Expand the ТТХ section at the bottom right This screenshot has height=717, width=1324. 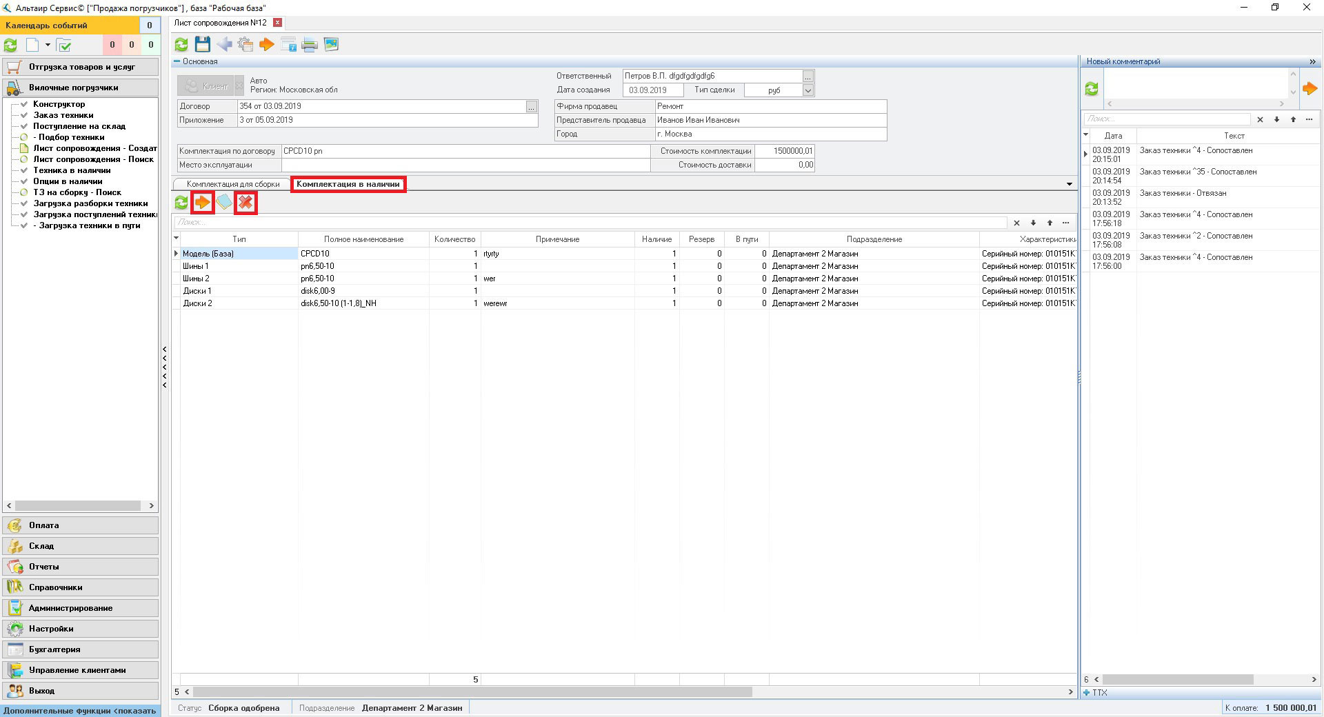(x=1087, y=693)
